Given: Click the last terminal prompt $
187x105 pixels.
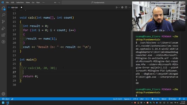Looking at the screenshot, I should (x=136, y=95).
